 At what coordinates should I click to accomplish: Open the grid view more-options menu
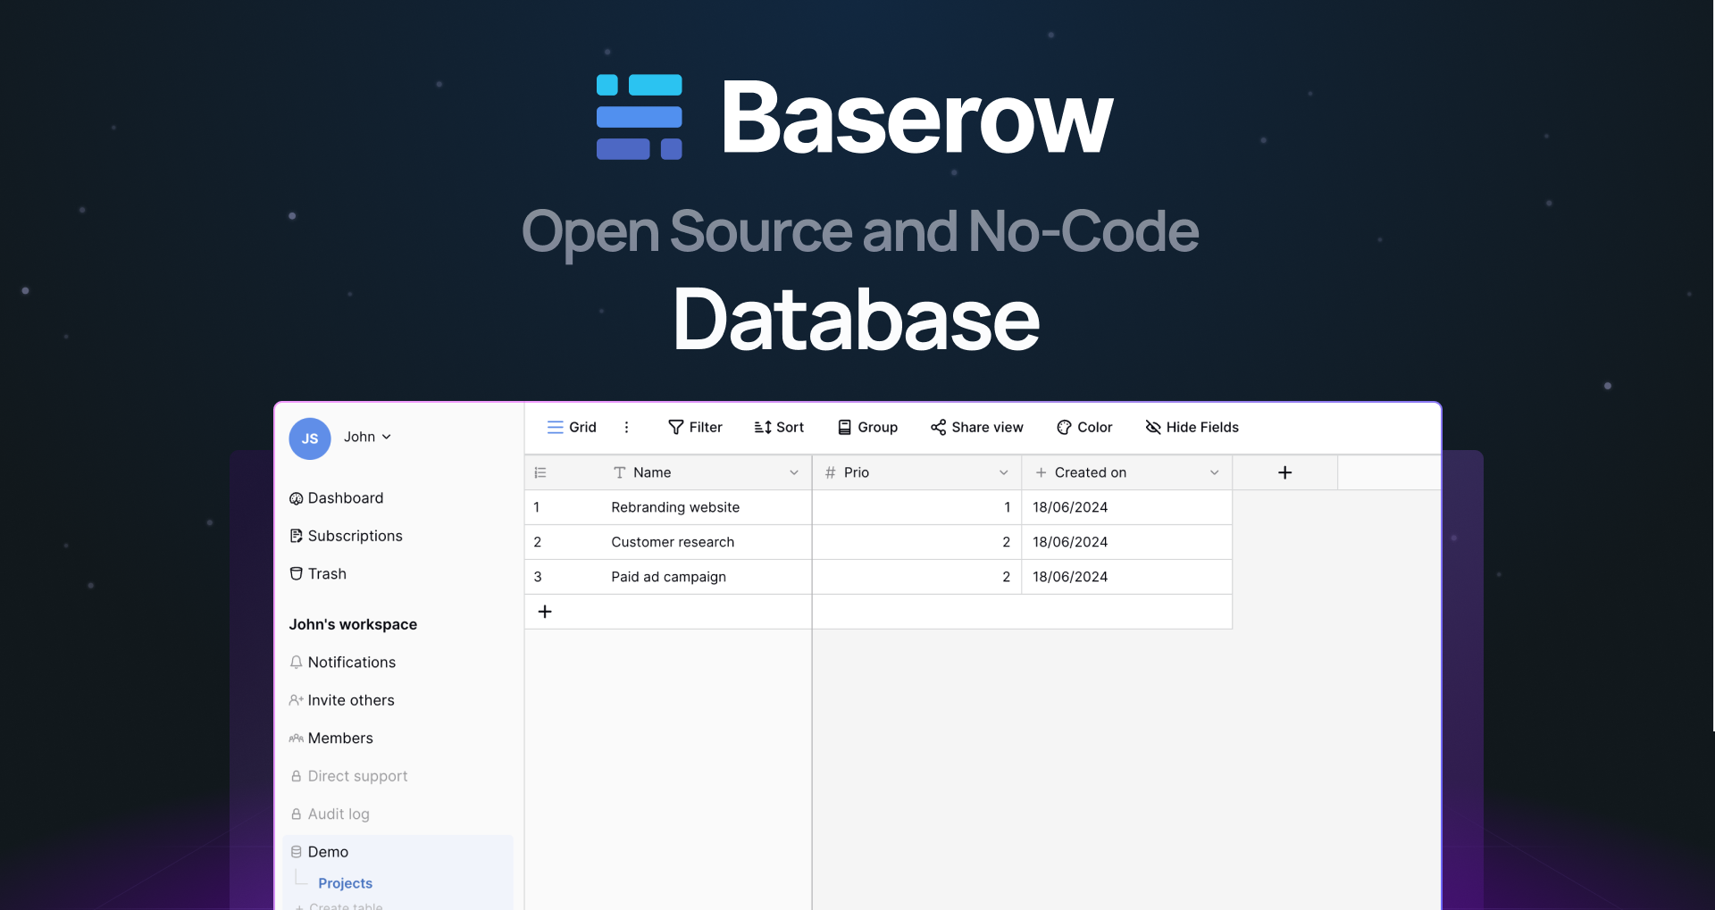point(626,427)
